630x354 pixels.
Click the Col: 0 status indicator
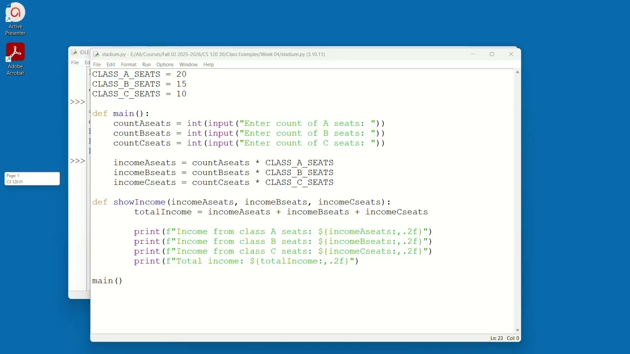point(513,338)
